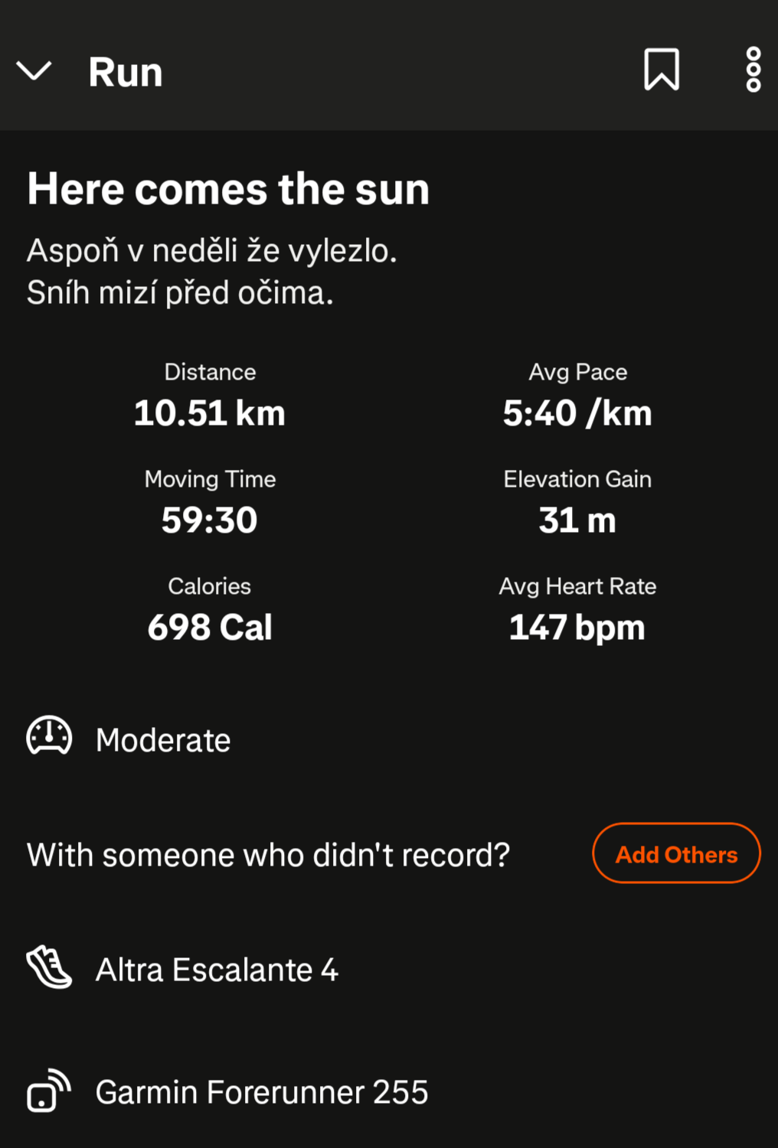Collapse the Run activity view with chevron
The width and height of the screenshot is (778, 1148).
34,71
